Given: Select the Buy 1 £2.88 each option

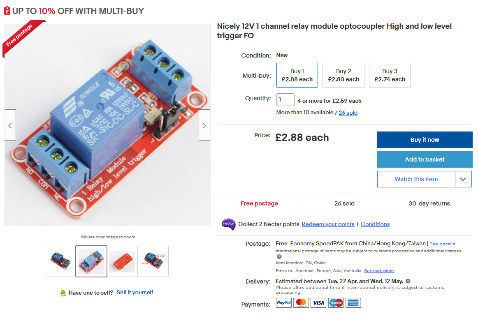Looking at the screenshot, I should click(297, 75).
